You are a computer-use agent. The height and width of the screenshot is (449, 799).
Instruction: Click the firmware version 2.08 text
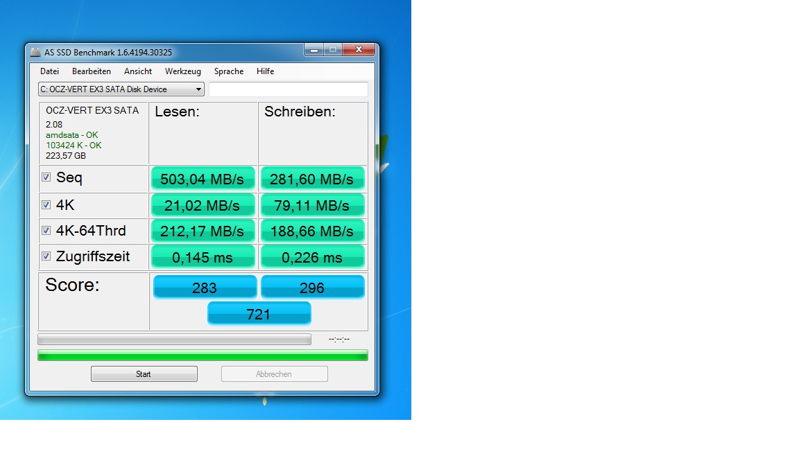54,124
